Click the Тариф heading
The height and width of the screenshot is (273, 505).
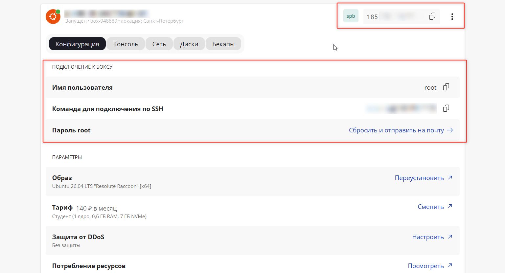(62, 208)
